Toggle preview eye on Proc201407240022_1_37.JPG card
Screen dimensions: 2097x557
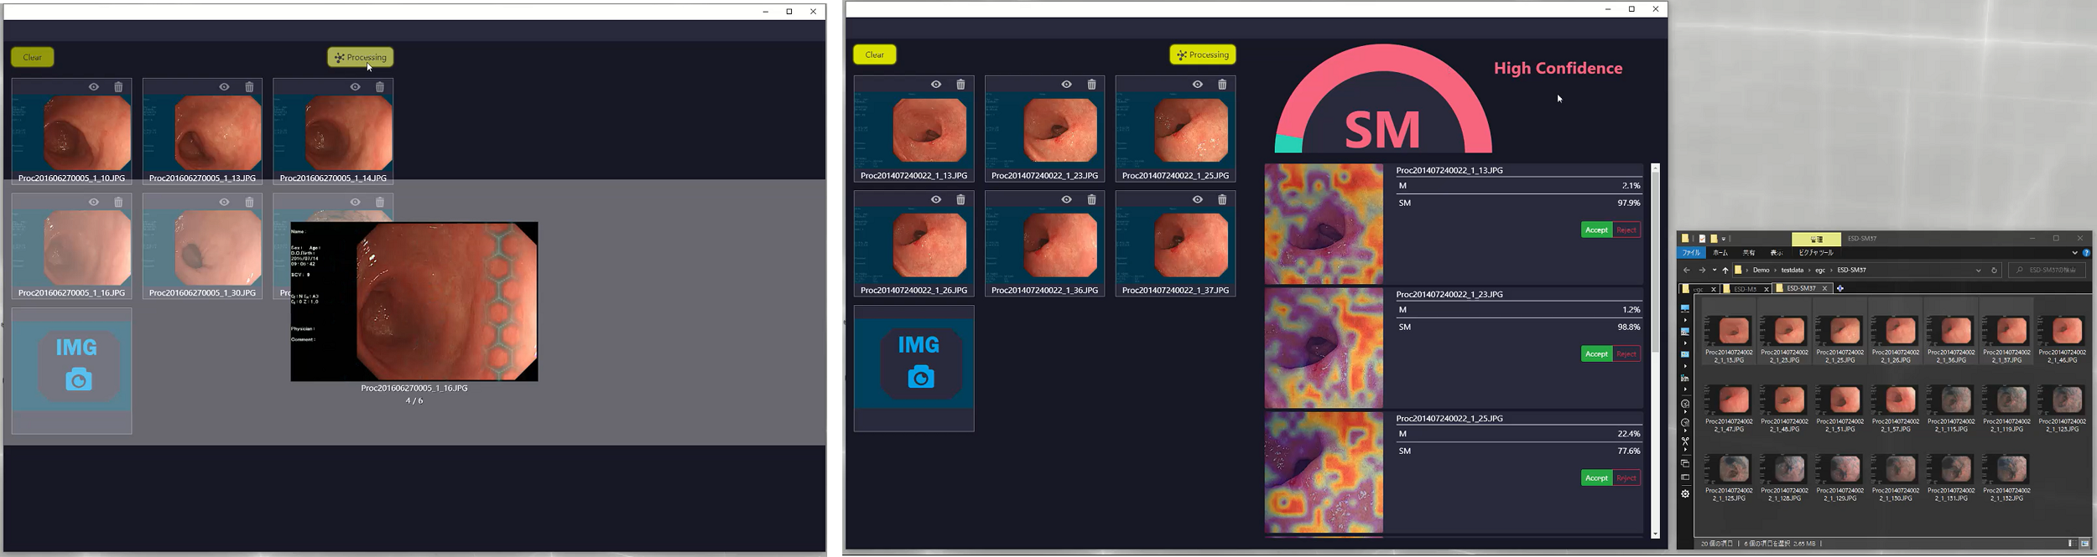click(x=1198, y=199)
